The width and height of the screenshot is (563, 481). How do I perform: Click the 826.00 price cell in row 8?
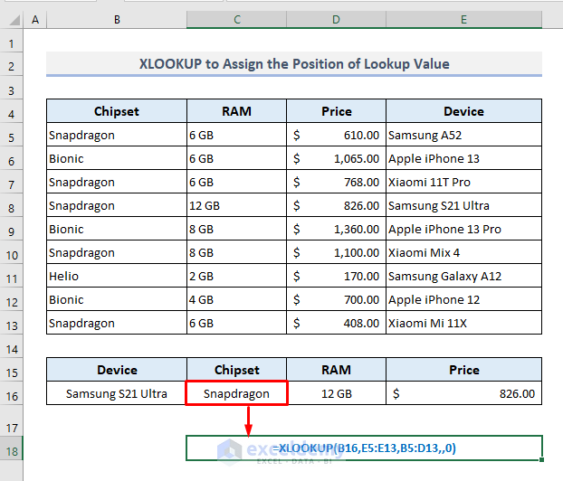[x=336, y=205]
